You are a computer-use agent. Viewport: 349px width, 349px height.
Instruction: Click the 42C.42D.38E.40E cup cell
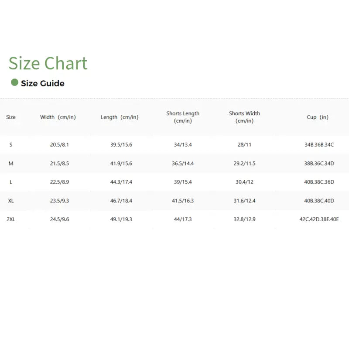pyautogui.click(x=319, y=219)
